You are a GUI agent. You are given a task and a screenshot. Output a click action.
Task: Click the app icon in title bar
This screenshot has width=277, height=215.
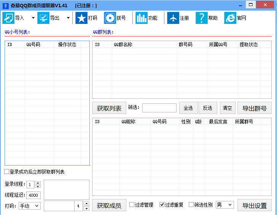click(x=5, y=6)
